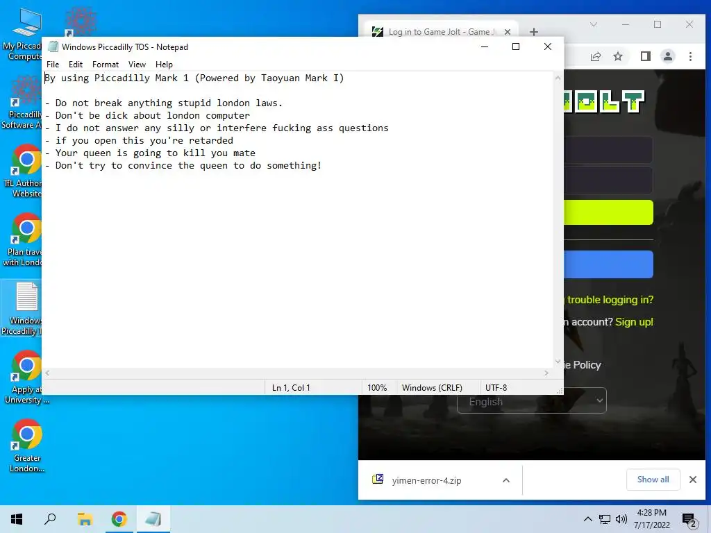Image resolution: width=711 pixels, height=533 pixels.
Task: Open the Piccadilly Software desktop shortcut
Action: click(x=22, y=103)
